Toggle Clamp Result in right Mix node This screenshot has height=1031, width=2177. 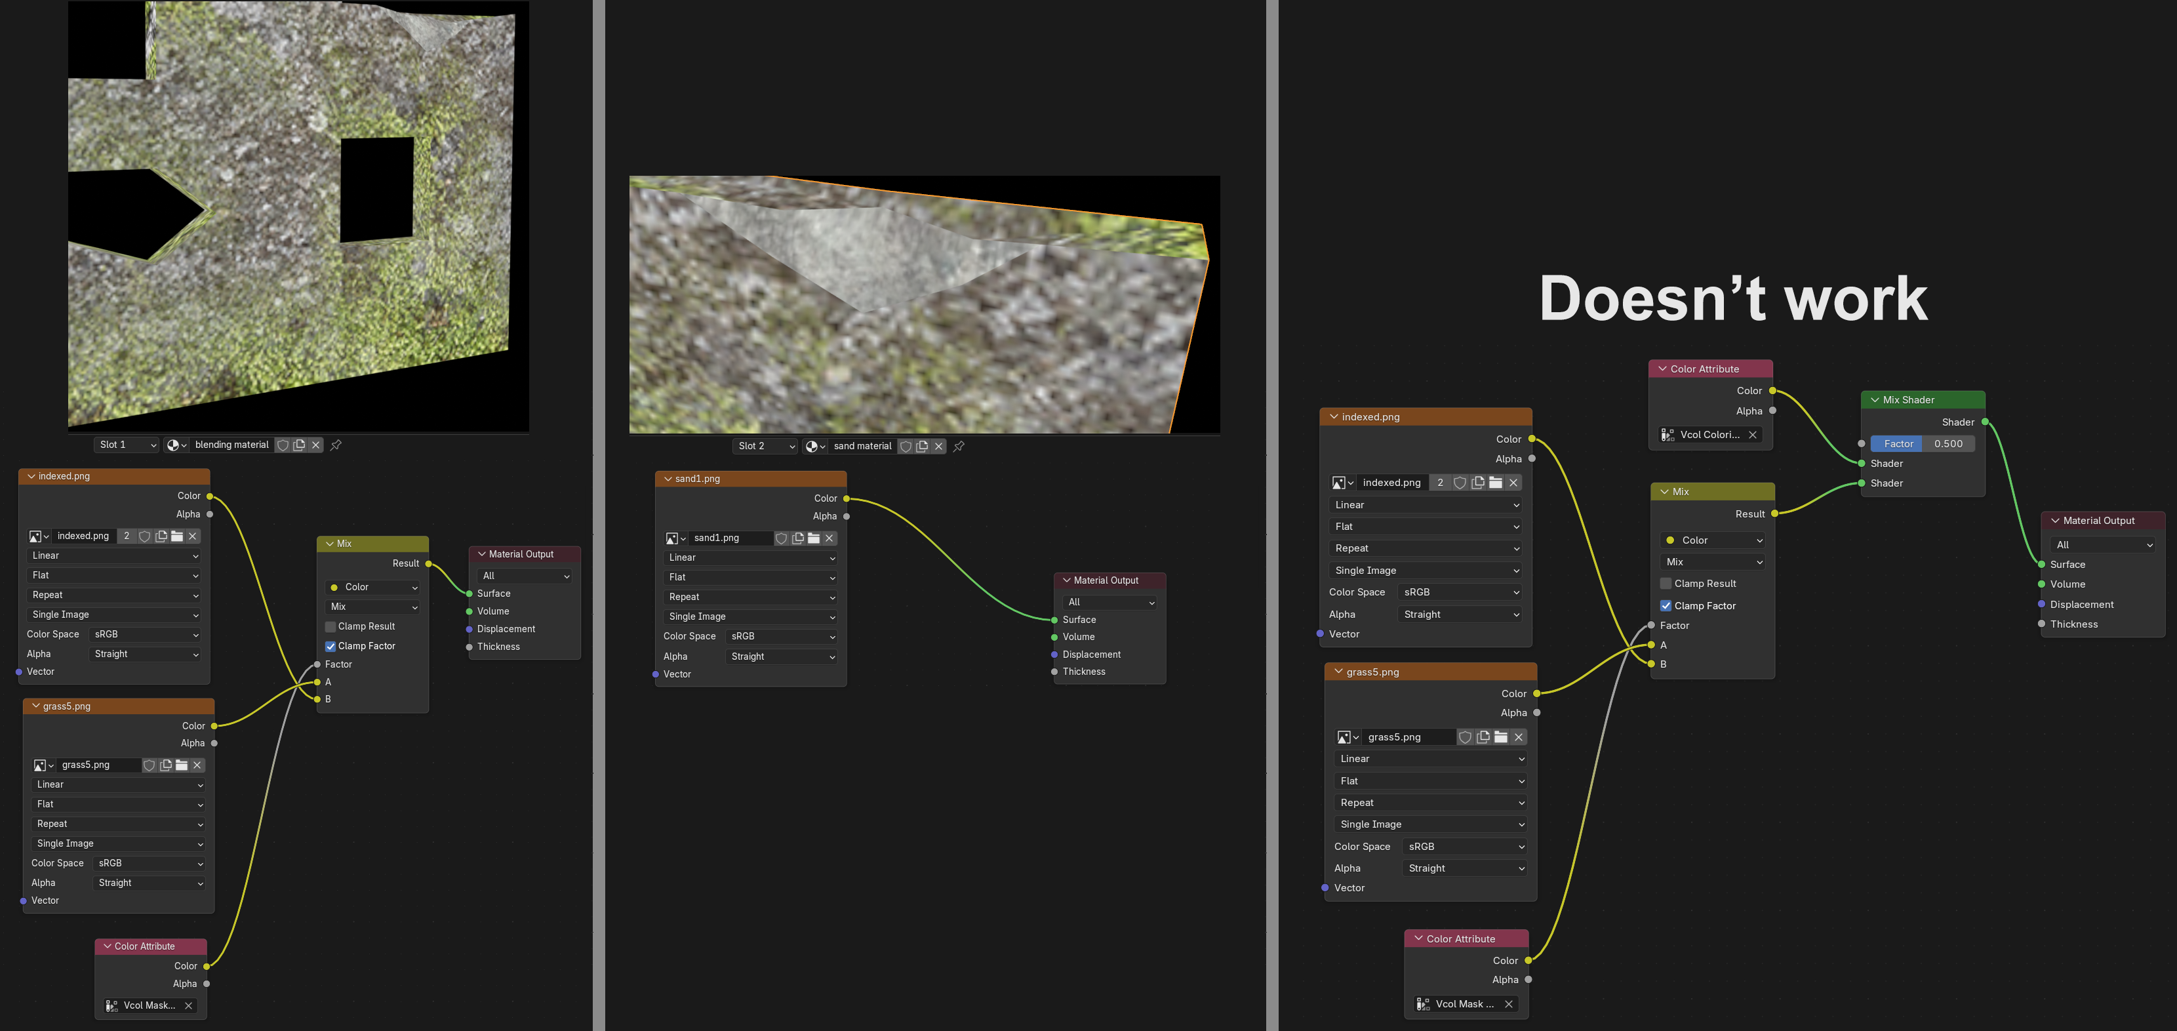(1666, 583)
